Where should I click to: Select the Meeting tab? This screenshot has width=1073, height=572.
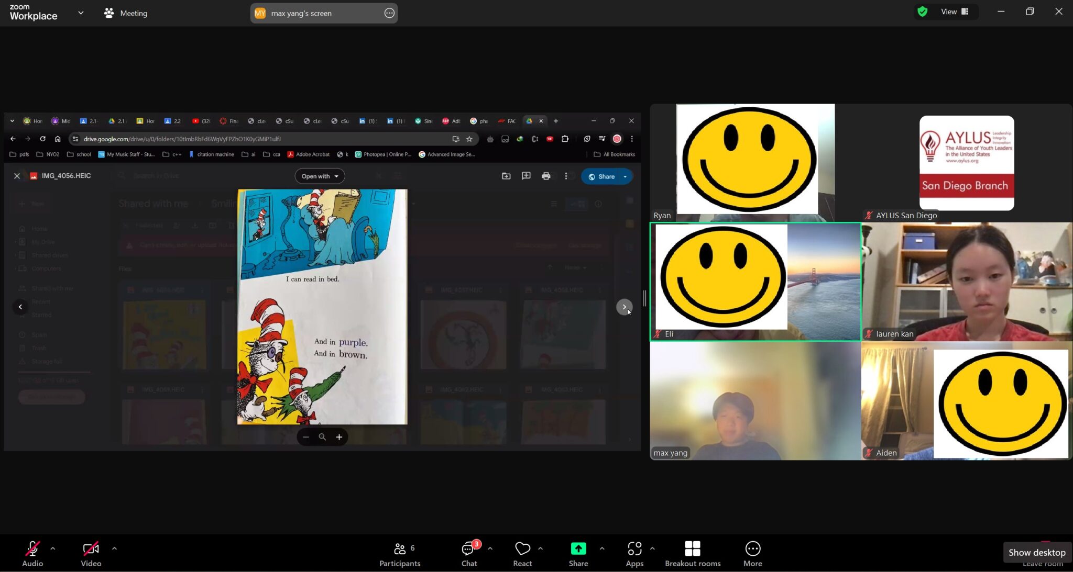coord(126,13)
